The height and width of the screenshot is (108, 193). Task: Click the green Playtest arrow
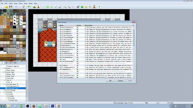(x=100, y=7)
